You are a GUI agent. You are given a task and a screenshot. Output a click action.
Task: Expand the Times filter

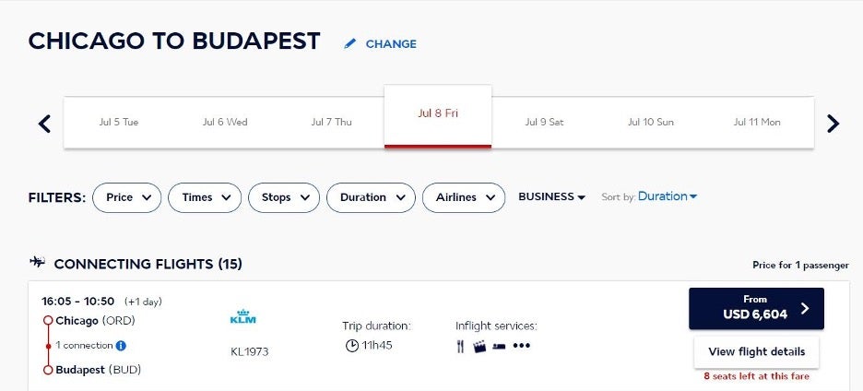click(205, 197)
